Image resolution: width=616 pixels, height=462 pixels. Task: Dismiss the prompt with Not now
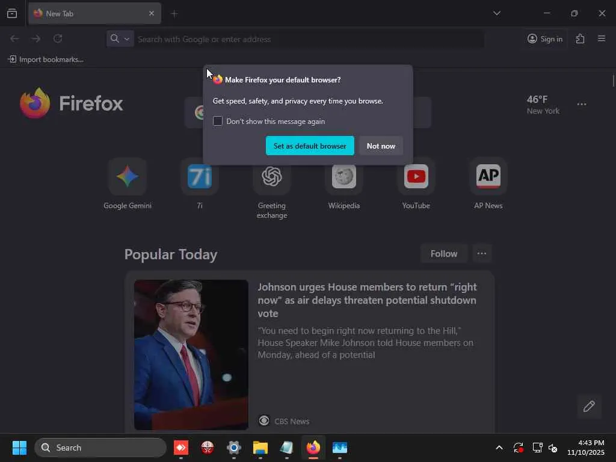click(381, 146)
